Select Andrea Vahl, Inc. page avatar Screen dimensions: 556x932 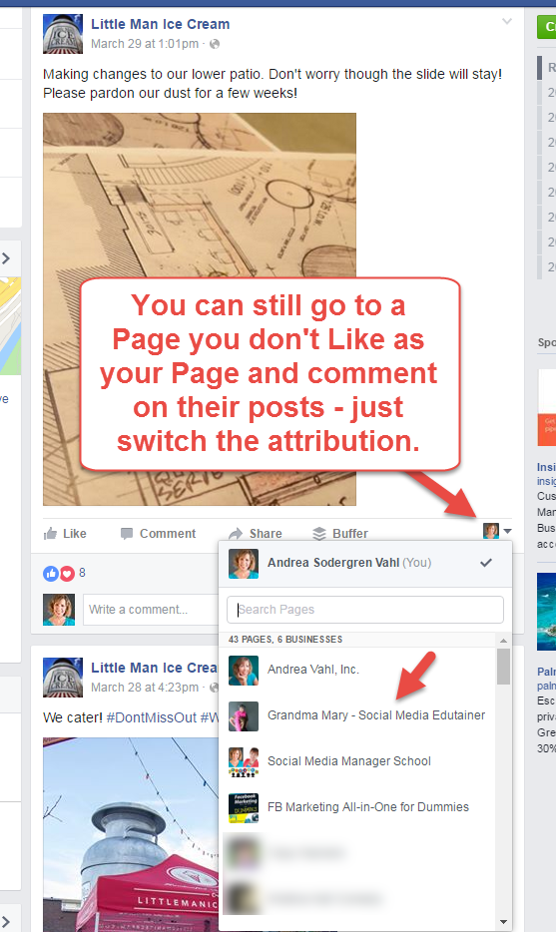[x=244, y=670]
